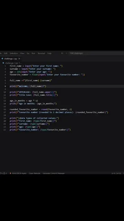This screenshot has height=221, width=124.
Task: Click Generate Commit Message in status bar
Action: [x=54, y=173]
